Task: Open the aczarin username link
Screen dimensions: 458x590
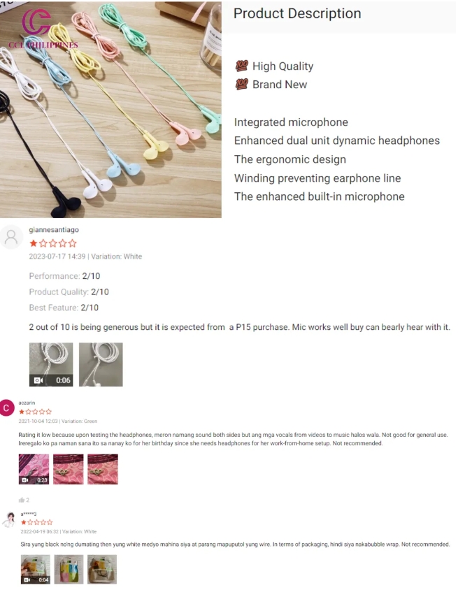Action: coord(27,403)
